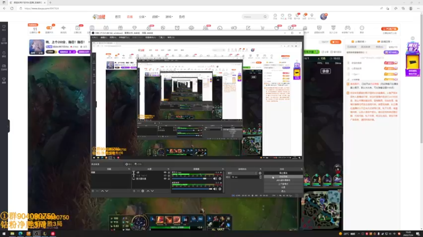The width and height of the screenshot is (423, 237).
Task: Open the scene transition type combo box
Action: (x=242, y=173)
